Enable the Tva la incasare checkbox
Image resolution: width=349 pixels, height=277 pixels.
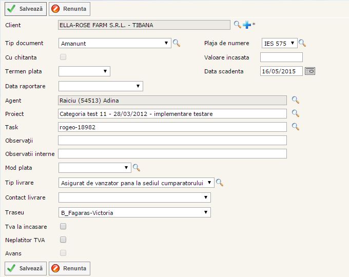pos(63,226)
